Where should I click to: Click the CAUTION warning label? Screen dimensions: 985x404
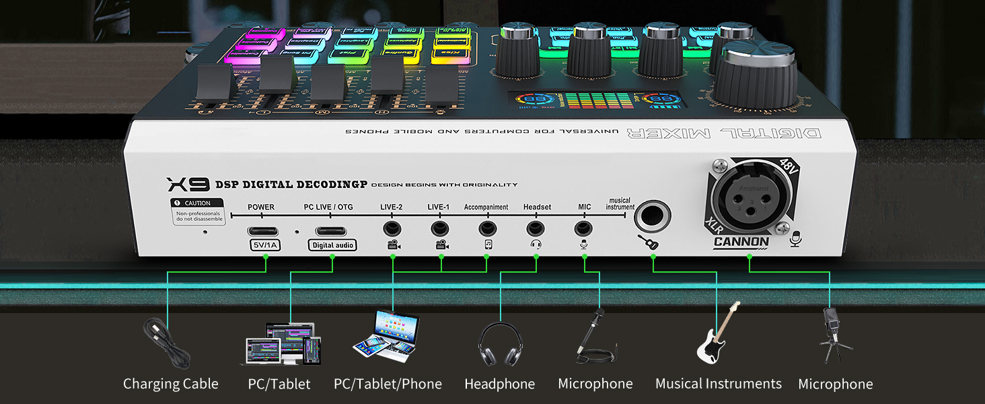pyautogui.click(x=198, y=211)
